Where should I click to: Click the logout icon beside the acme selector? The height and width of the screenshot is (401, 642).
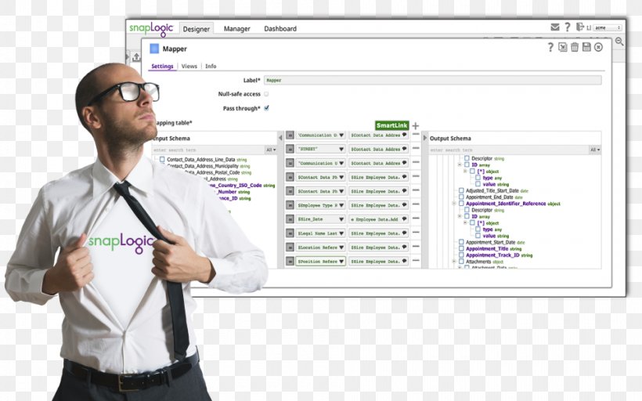click(580, 27)
